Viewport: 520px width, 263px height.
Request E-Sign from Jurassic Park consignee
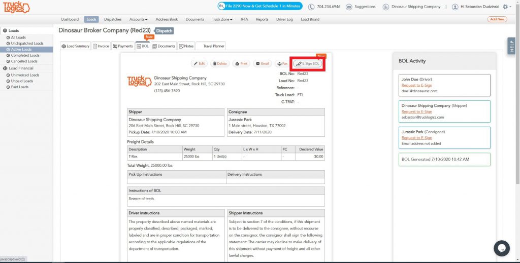click(x=416, y=138)
